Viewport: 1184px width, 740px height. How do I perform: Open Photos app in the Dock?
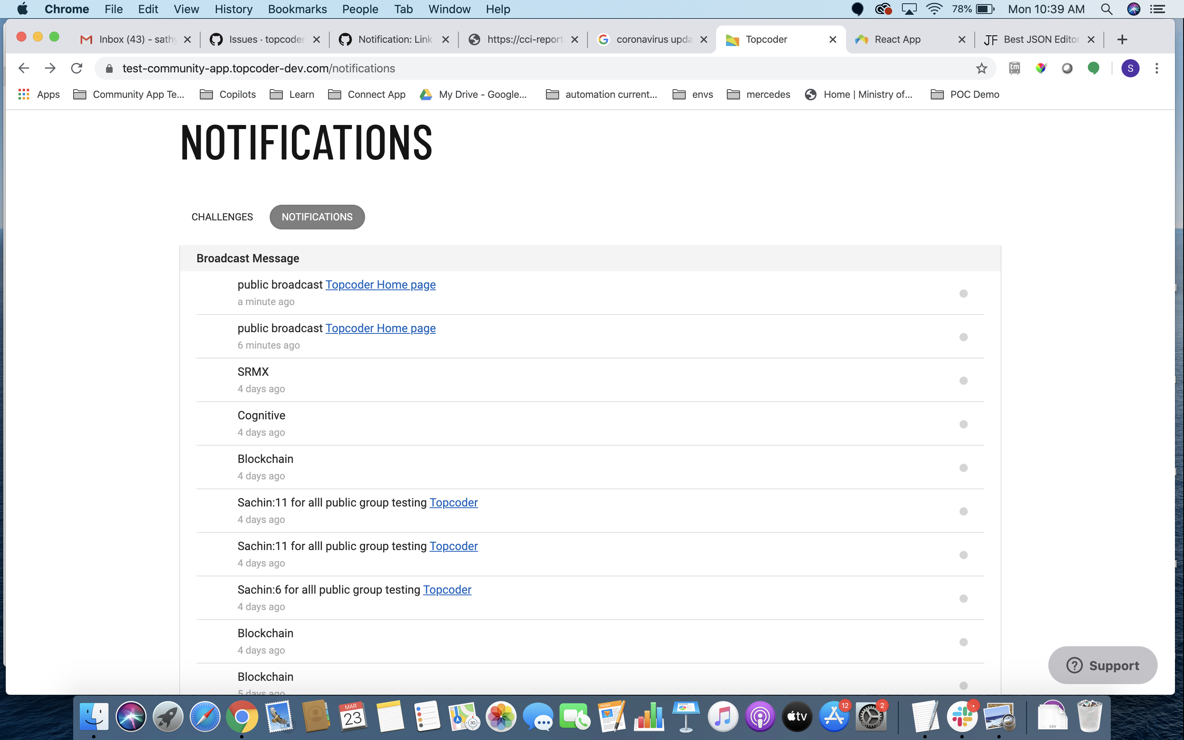point(501,717)
